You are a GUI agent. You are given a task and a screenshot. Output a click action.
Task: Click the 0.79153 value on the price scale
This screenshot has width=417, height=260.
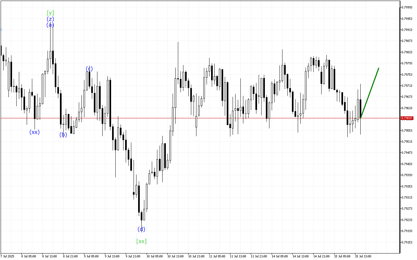(407, 242)
